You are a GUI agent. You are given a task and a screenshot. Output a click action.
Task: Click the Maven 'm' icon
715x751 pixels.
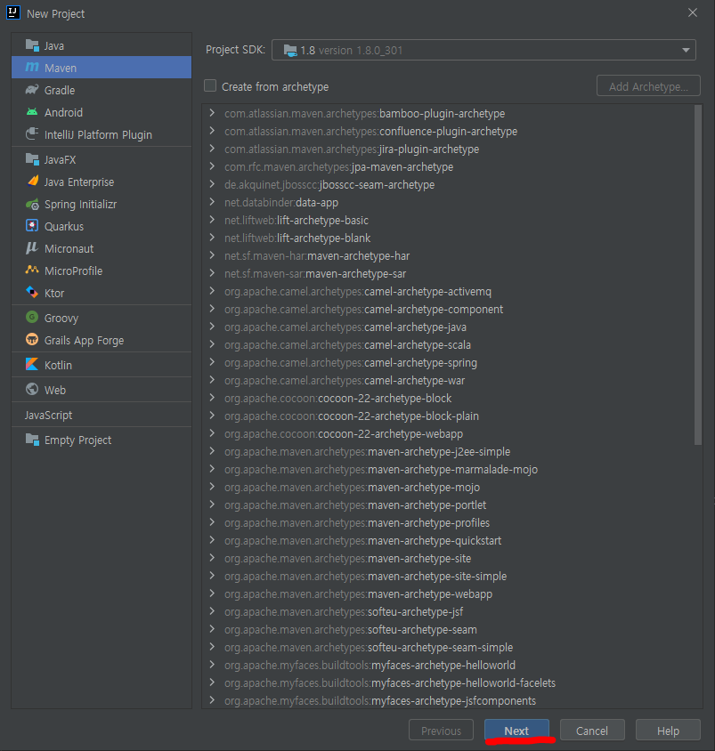tap(32, 68)
